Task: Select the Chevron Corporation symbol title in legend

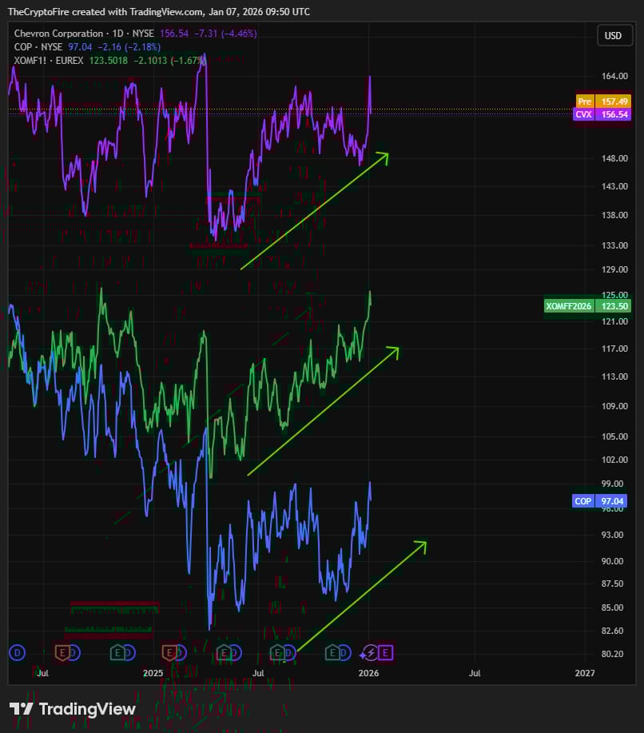Action: (58, 34)
